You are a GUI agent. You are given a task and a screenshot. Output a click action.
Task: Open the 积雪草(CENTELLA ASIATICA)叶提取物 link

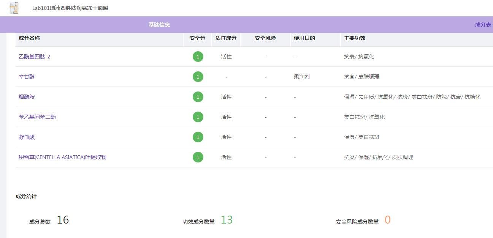[x=62, y=157]
